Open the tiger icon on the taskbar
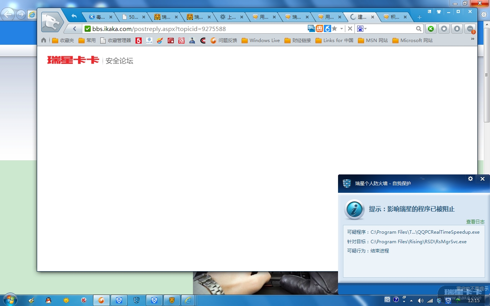This screenshot has height=306, width=490. (x=172, y=300)
